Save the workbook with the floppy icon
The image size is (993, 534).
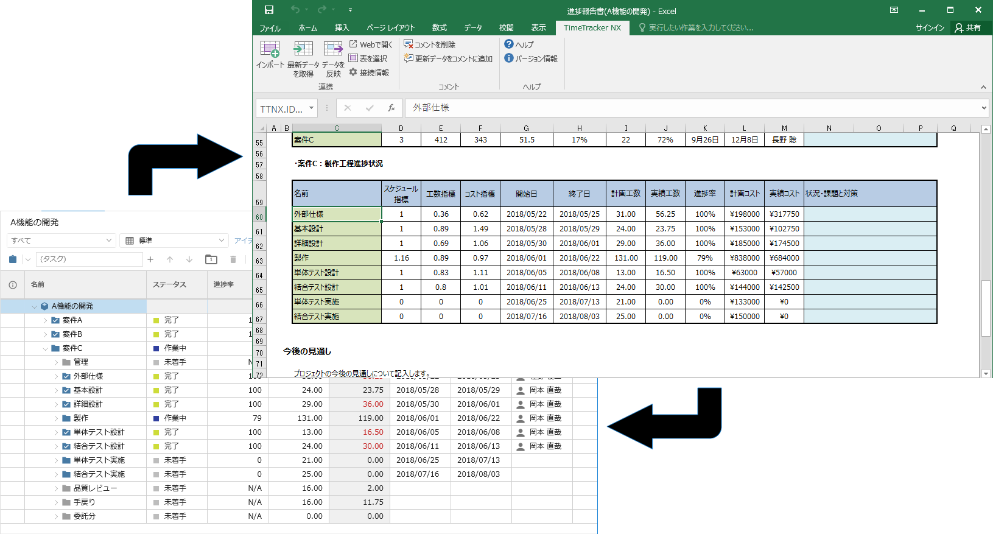click(269, 10)
